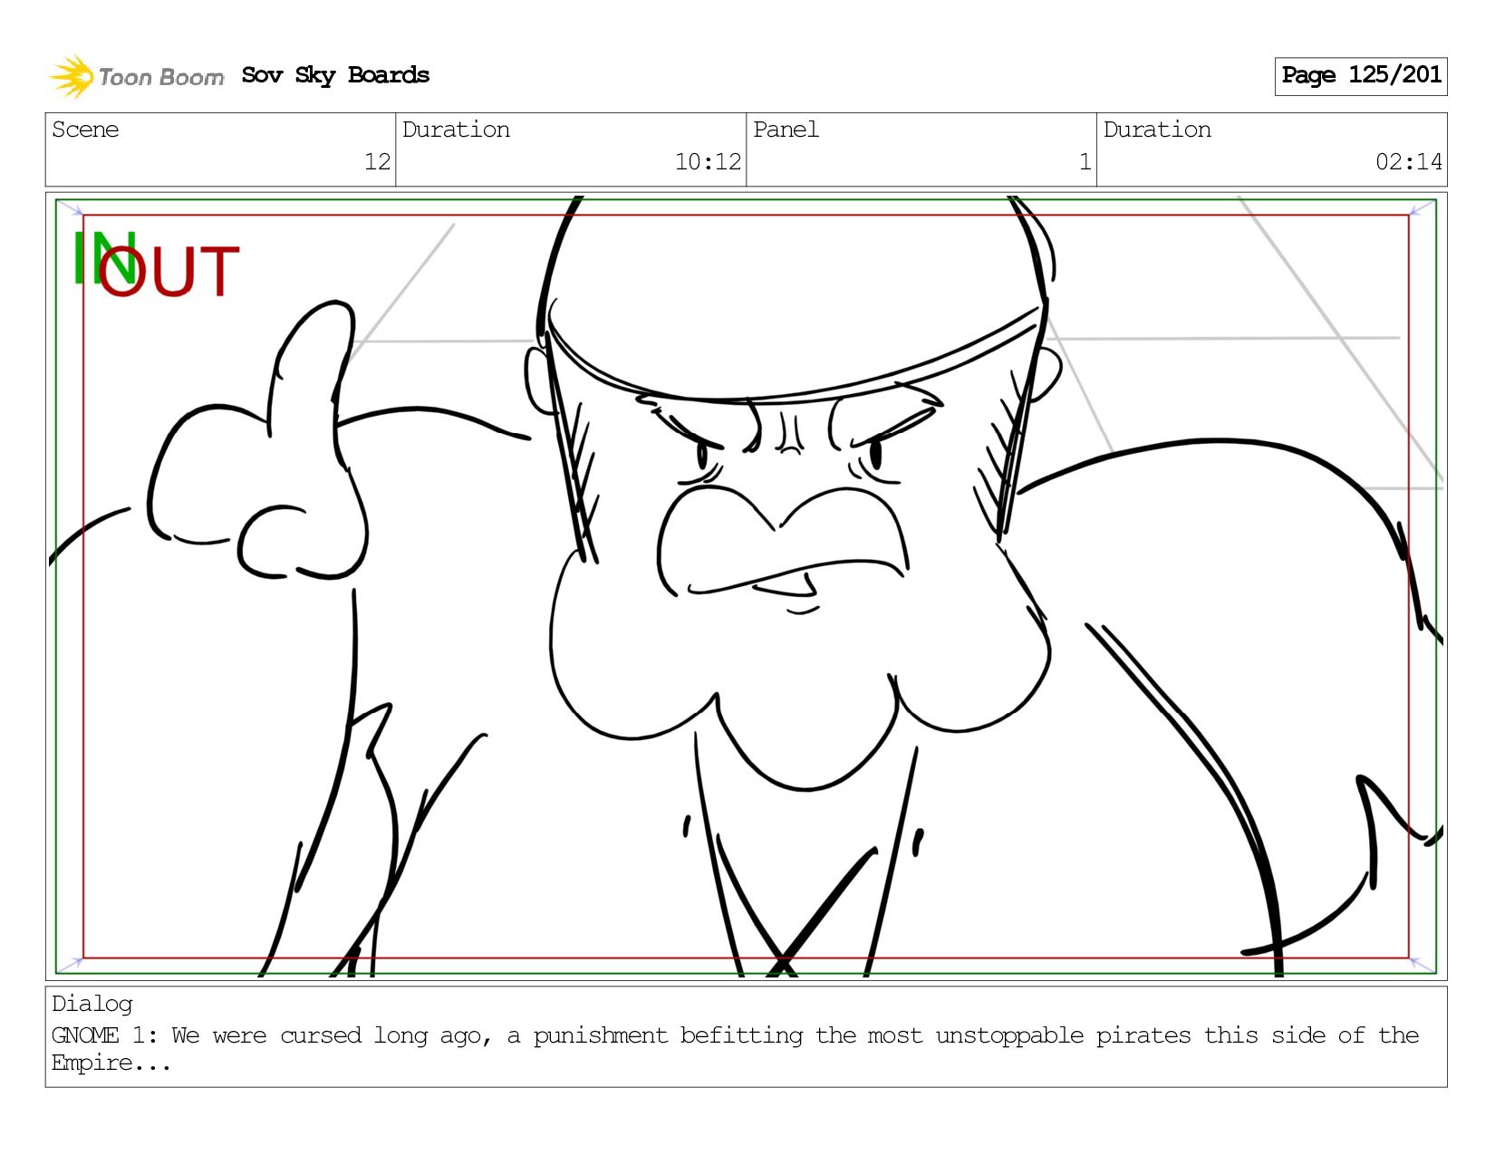Select the 'Sov Sky Boards' title text
The width and height of the screenshot is (1495, 1155).
coord(335,75)
